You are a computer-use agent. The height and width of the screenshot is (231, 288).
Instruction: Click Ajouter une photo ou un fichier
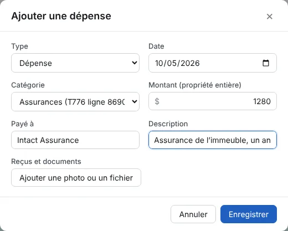(76, 178)
